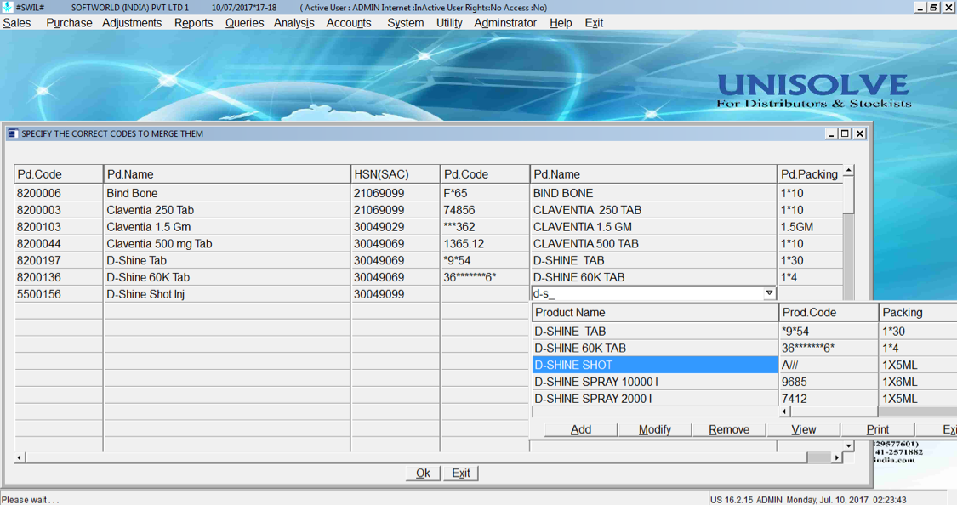Click BIND BONE cell in right grid

(x=653, y=193)
